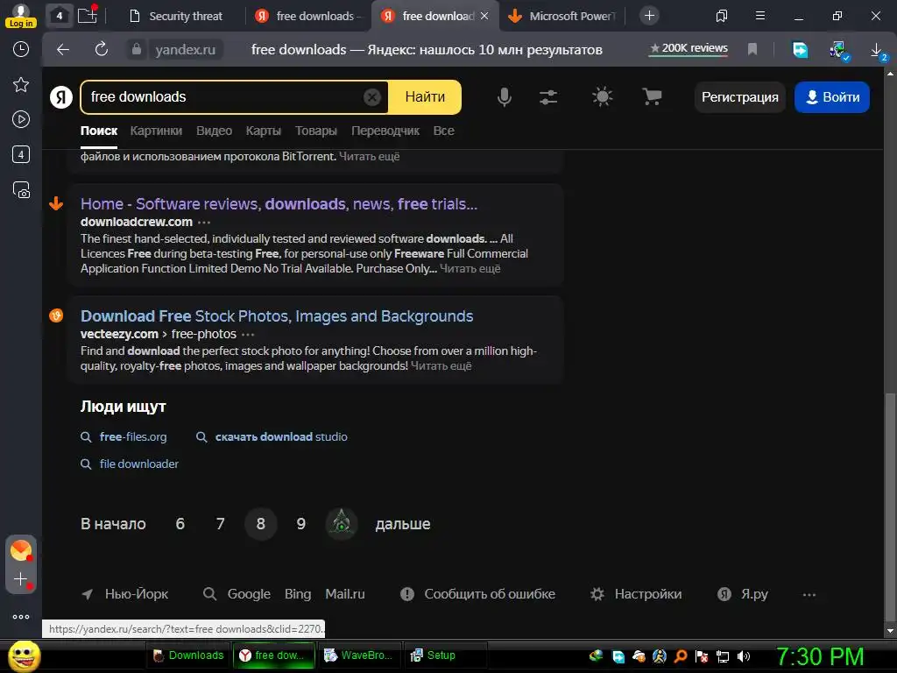
Task: Click the Регистрация button
Action: [739, 97]
